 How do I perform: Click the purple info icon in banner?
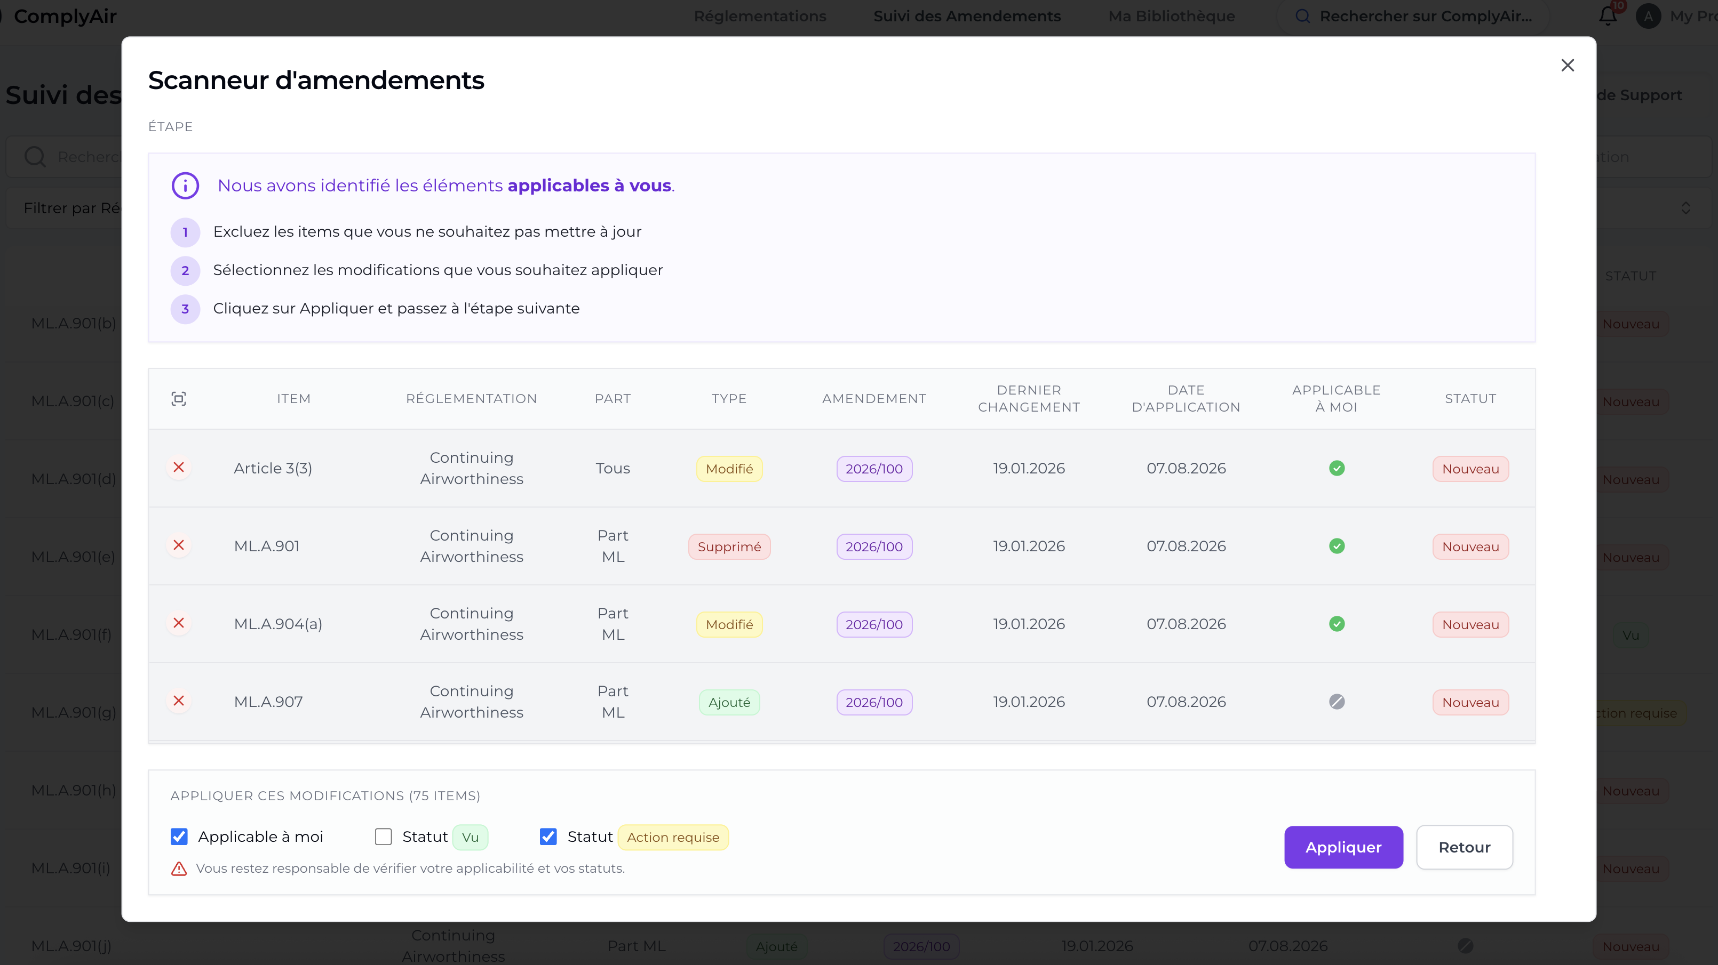[x=186, y=186]
